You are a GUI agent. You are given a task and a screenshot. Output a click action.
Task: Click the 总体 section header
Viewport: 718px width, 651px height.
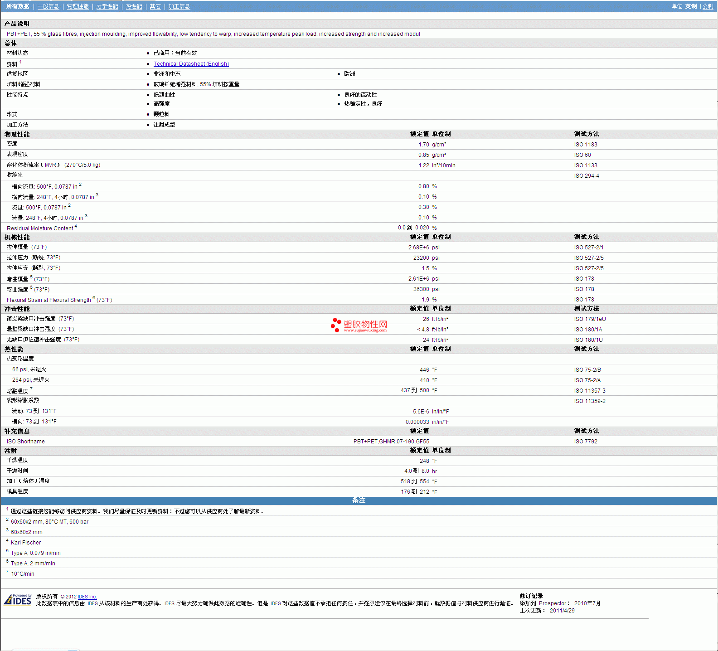point(10,43)
